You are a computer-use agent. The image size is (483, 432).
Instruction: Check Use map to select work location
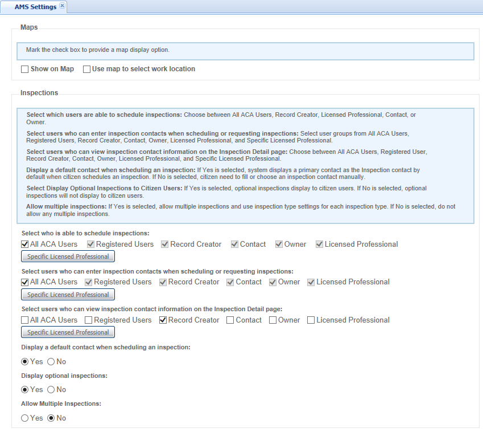(87, 70)
